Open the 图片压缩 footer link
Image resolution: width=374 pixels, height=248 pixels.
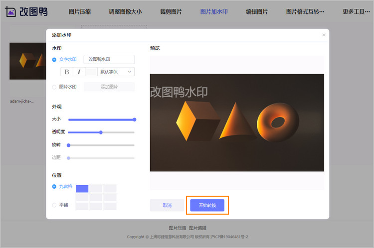click(177, 228)
